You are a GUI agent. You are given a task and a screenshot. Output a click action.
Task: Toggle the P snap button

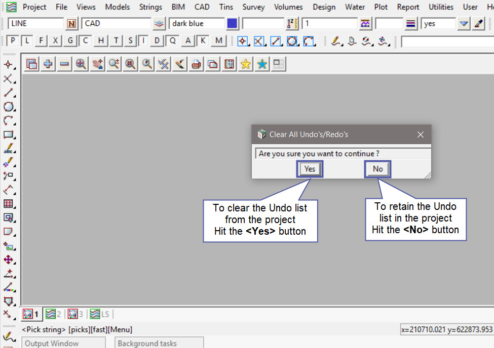point(13,41)
